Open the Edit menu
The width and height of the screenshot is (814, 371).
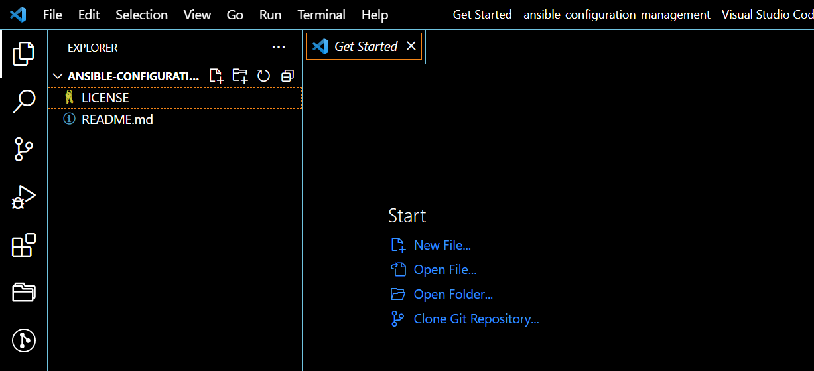click(89, 15)
